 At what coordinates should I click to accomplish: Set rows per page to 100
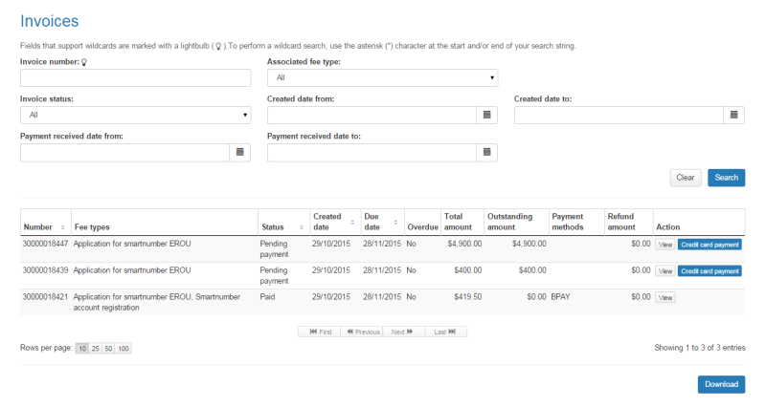[x=124, y=349]
